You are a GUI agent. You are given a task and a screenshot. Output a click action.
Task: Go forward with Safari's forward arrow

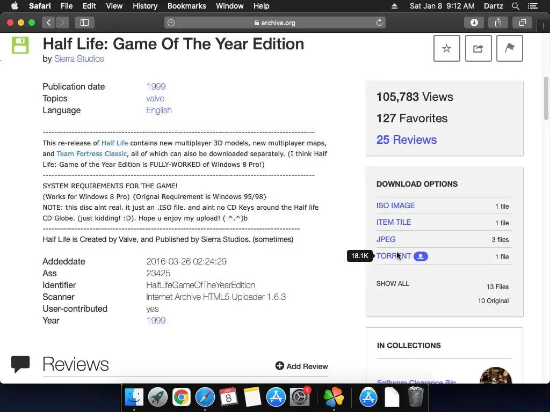pos(62,23)
